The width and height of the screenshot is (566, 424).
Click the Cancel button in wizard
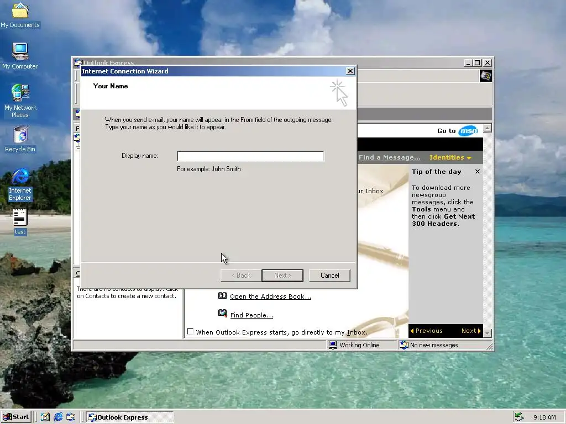[329, 275]
